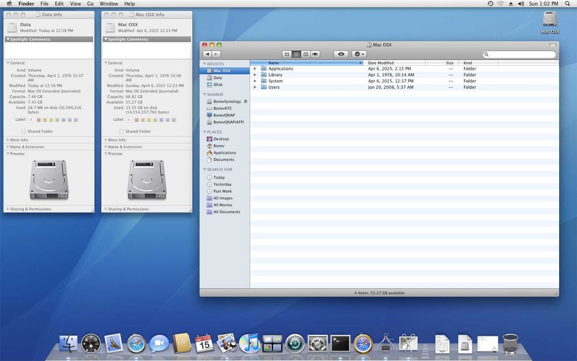This screenshot has width=577, height=361.
Task: Expand More Info in Data Info
Action: click(x=8, y=140)
